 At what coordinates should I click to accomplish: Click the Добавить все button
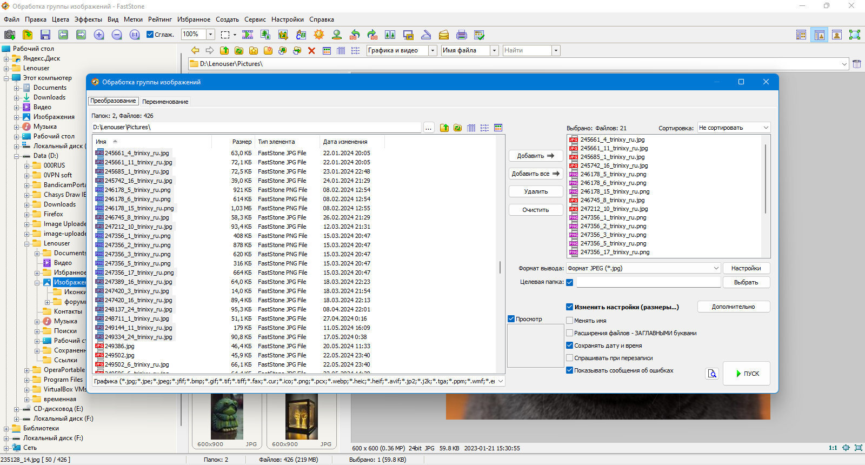[536, 174]
